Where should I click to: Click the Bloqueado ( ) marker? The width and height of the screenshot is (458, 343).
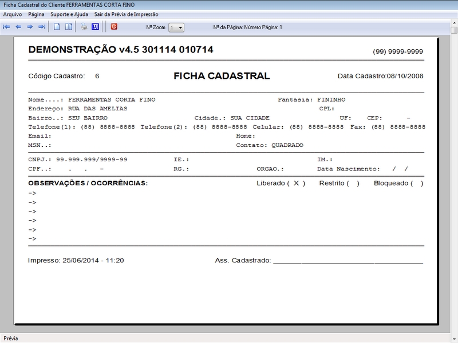(398, 183)
